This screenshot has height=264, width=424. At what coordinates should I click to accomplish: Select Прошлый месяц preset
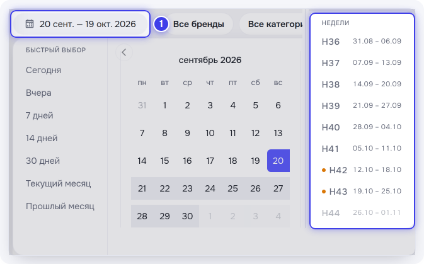[60, 206]
